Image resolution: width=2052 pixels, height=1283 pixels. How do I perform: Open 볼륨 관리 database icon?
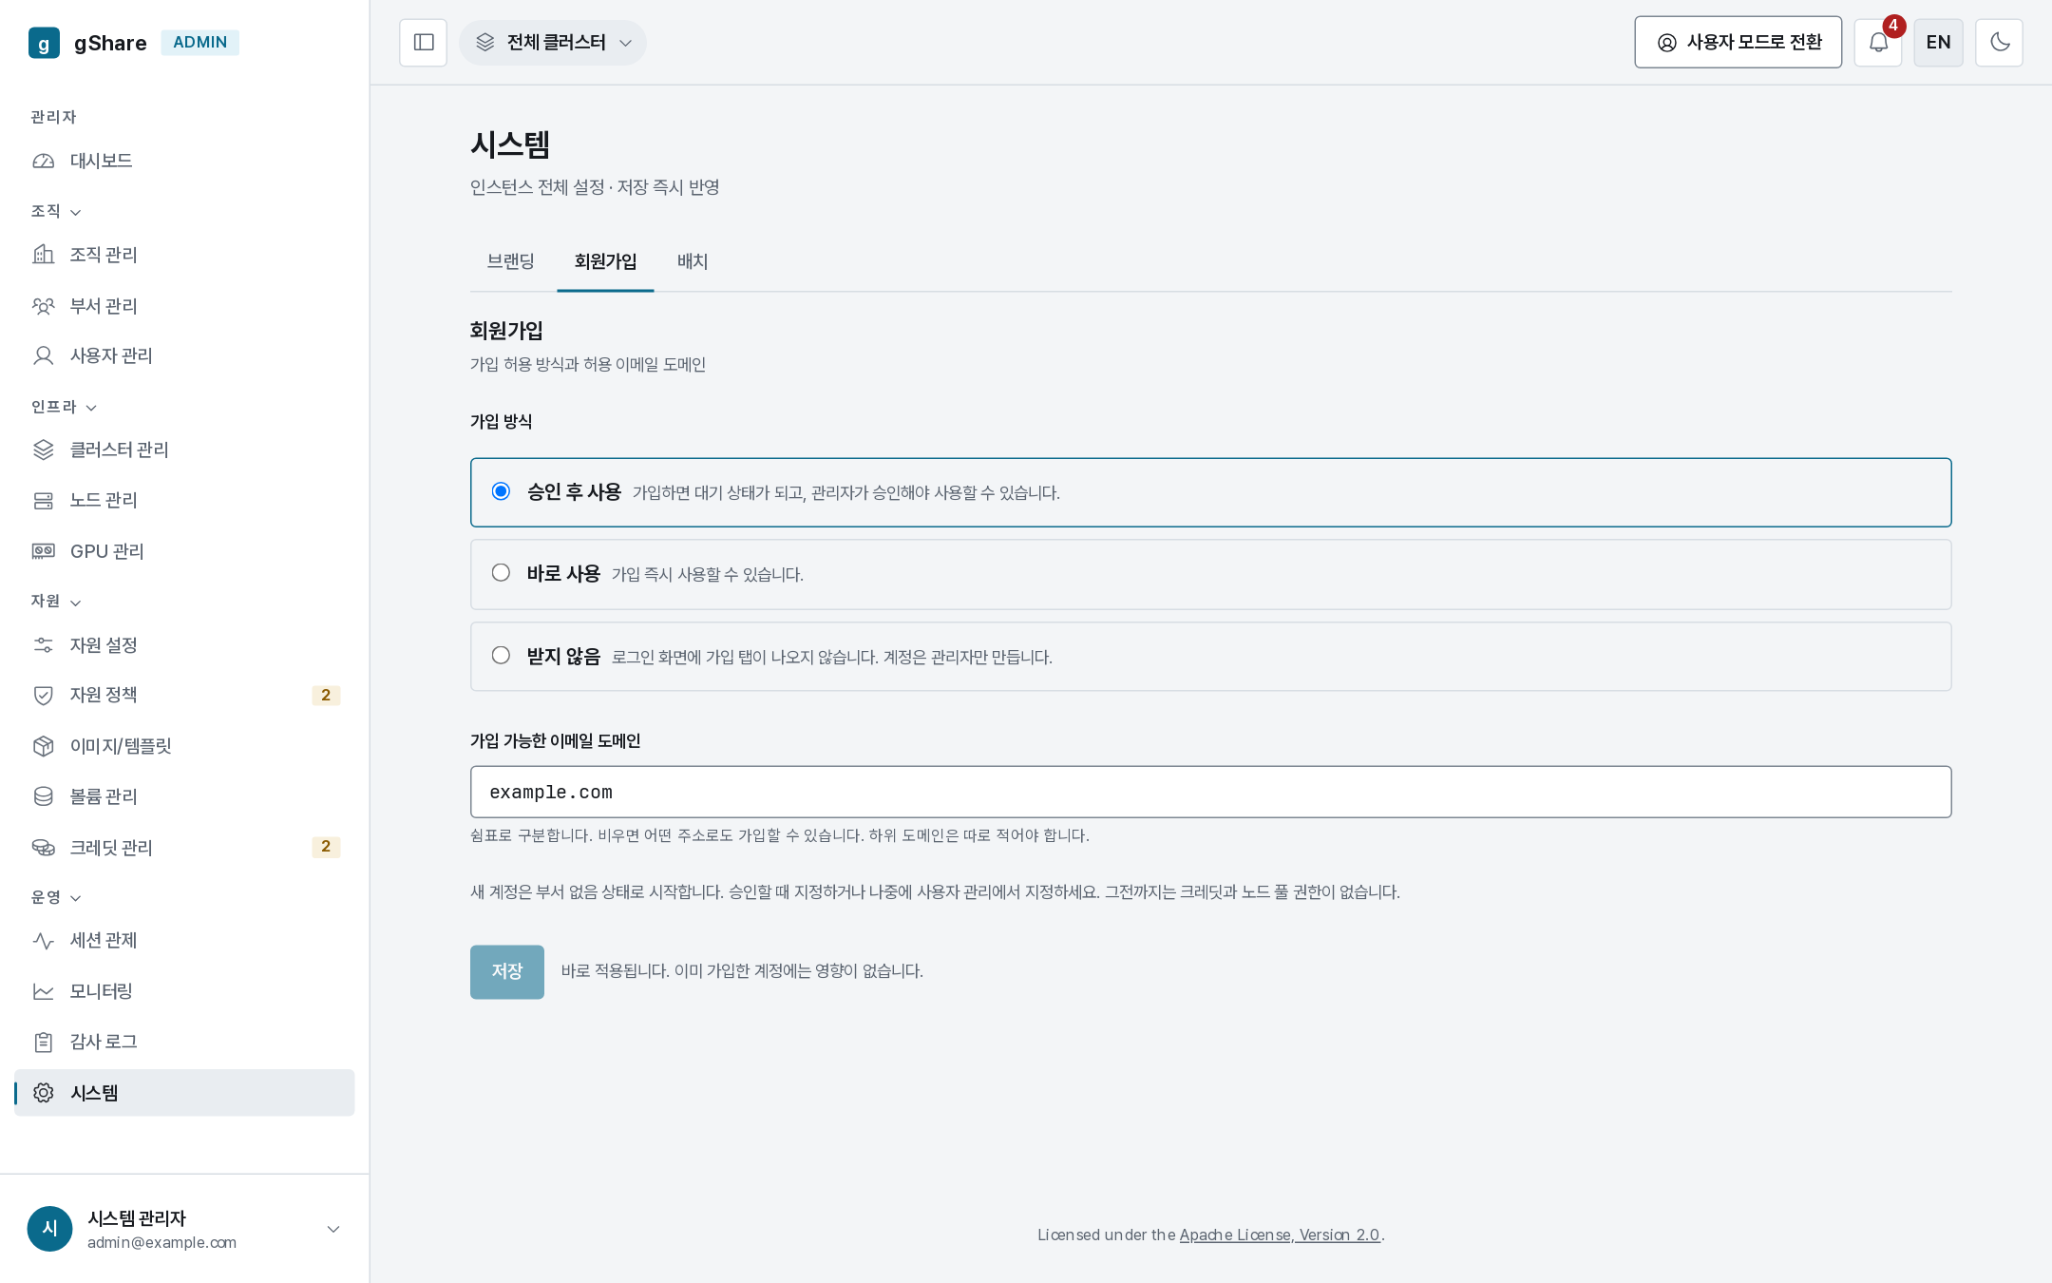point(44,796)
